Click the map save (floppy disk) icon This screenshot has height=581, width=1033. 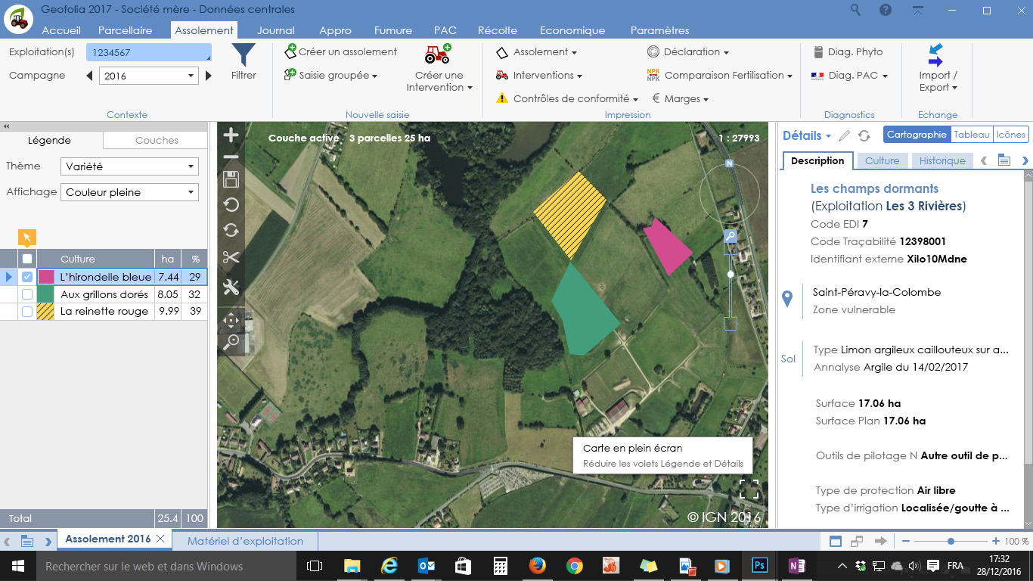tap(231, 179)
